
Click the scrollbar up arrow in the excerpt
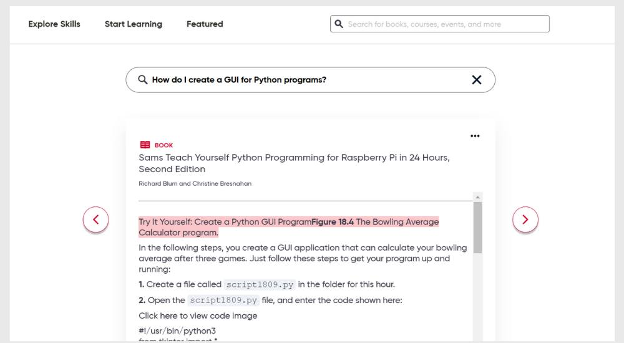tap(477, 197)
